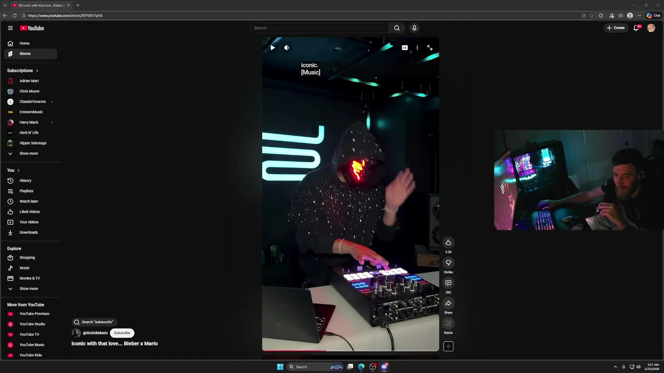Open the YouTube hamburger guide menu
The width and height of the screenshot is (664, 373).
tap(10, 28)
